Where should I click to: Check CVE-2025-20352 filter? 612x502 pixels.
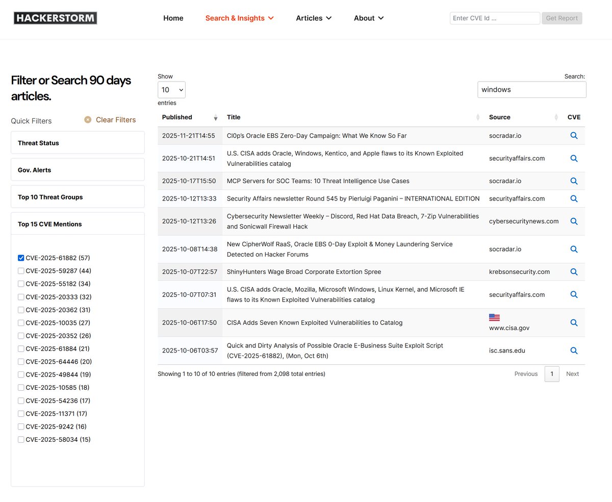(21, 336)
